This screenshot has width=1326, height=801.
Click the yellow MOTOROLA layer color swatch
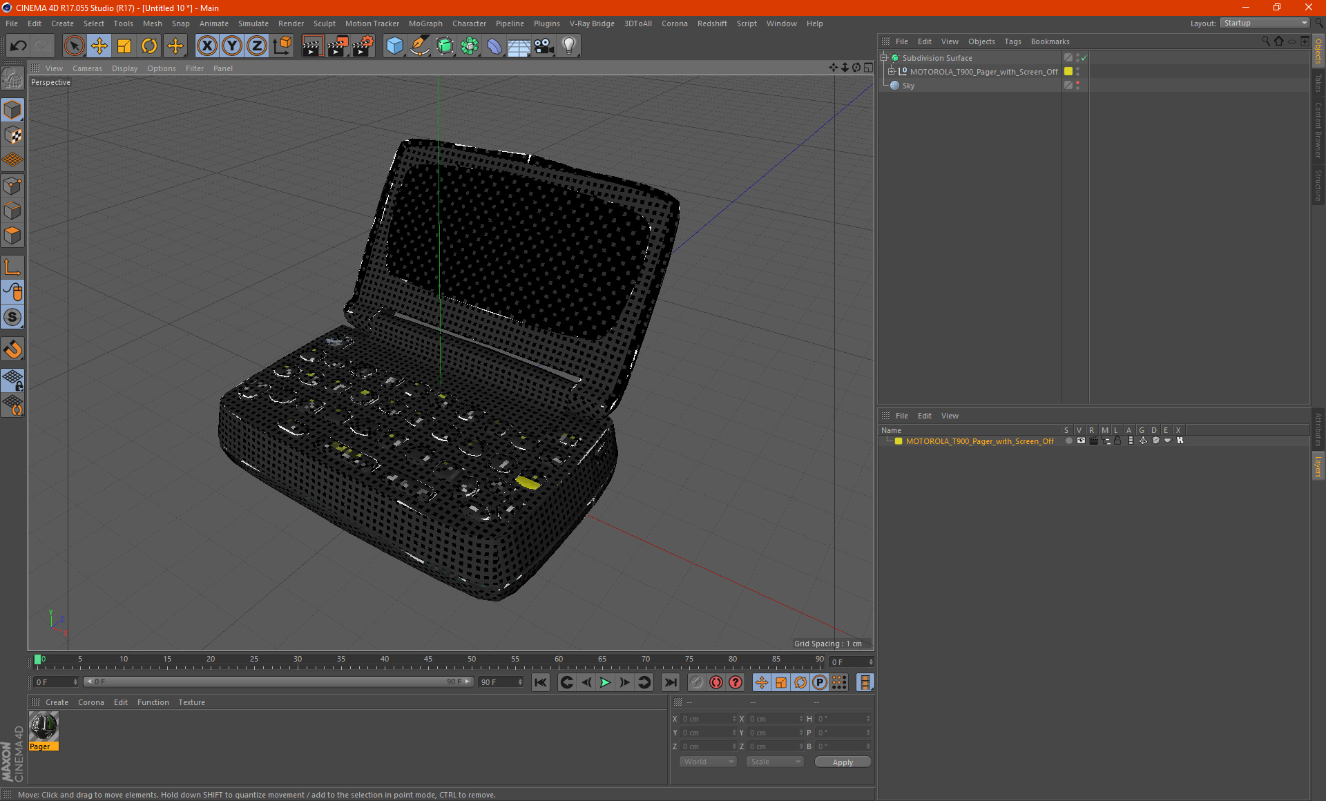tap(899, 441)
